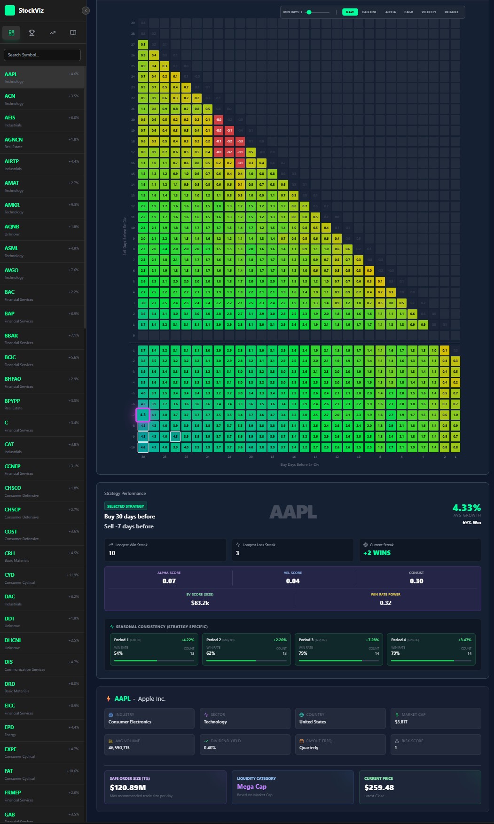The height and width of the screenshot is (824, 494).
Task: Open the dashboard grid view icon
Action: [11, 33]
